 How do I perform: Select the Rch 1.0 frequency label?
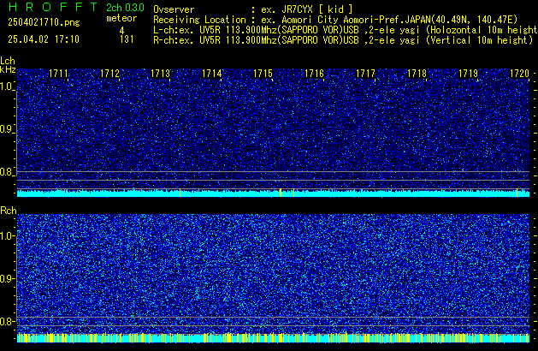pos(7,236)
